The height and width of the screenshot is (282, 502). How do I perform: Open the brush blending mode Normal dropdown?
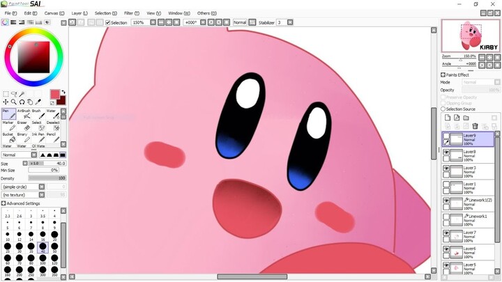[34, 155]
